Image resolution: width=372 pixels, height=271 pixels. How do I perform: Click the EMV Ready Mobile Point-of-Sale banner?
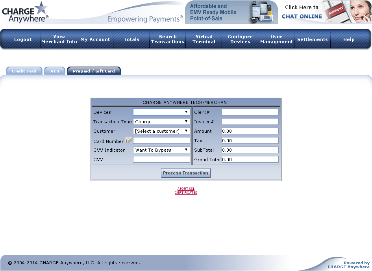pos(231,12)
